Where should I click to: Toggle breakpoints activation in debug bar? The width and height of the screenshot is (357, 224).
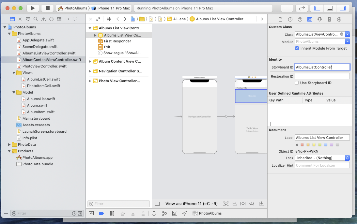[101, 213]
